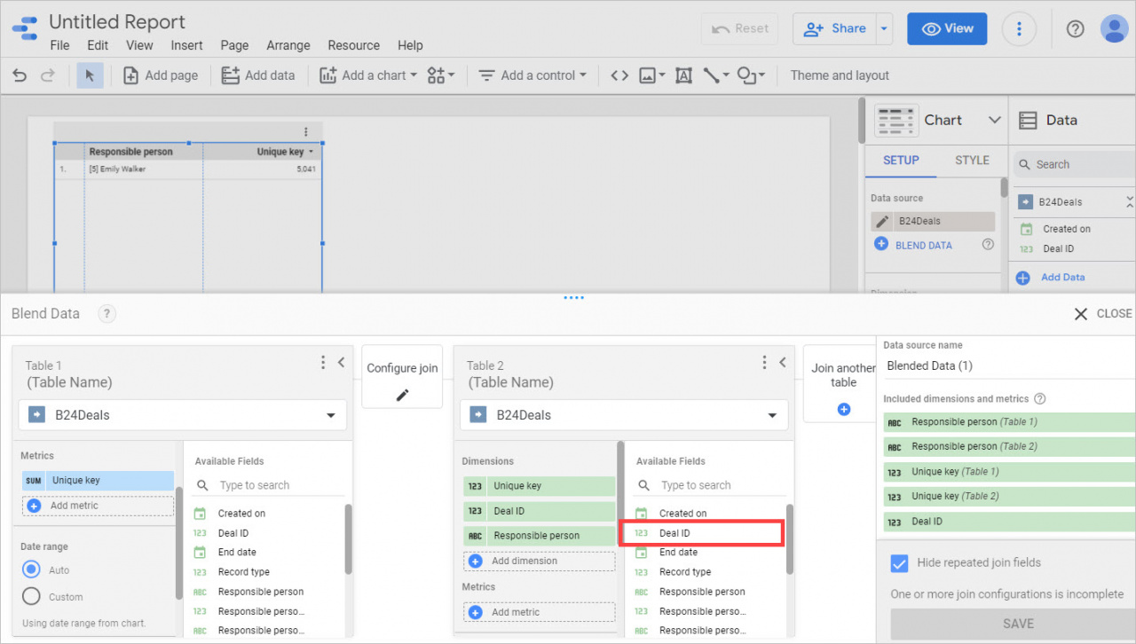Click the Add Data link in Data panel
The width and height of the screenshot is (1136, 644).
(1062, 277)
